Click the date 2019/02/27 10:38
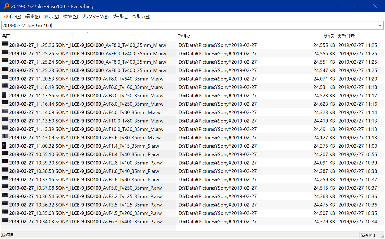This screenshot has height=239, width=385. coord(358,171)
